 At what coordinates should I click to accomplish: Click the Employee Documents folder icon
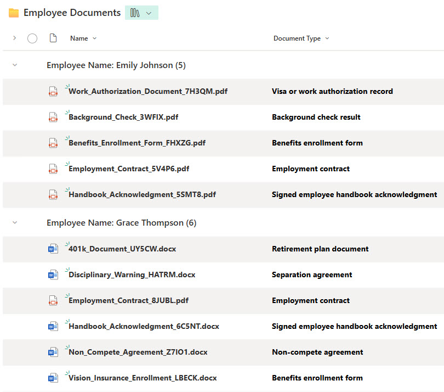[14, 13]
